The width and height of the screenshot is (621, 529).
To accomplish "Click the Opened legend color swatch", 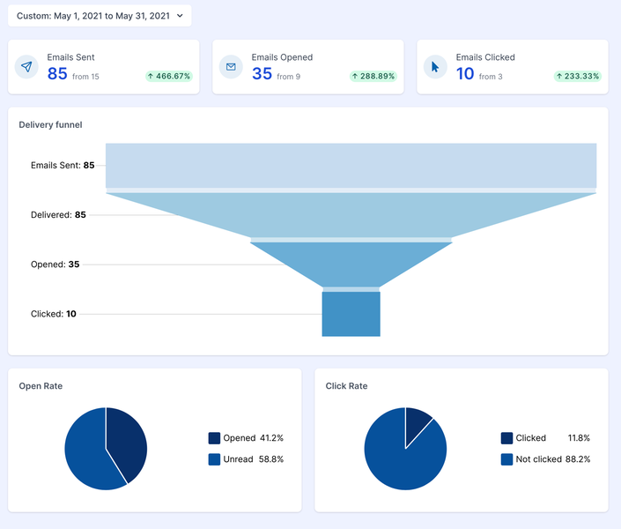I will coord(214,438).
